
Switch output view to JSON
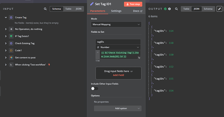196,9
